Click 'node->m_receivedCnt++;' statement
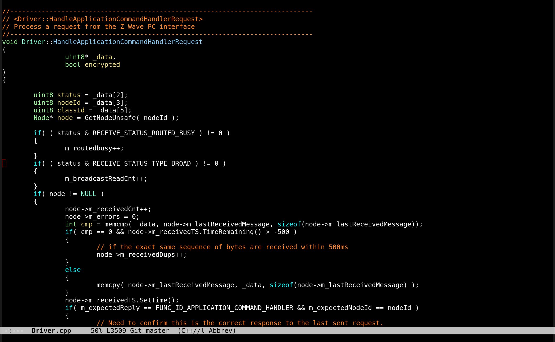The width and height of the screenshot is (555, 342). [108, 209]
